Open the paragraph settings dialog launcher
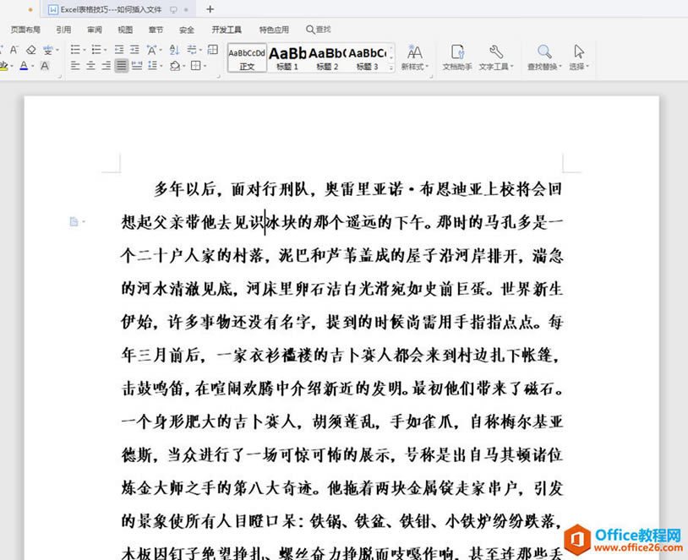This screenshot has width=688, height=560. click(x=218, y=76)
